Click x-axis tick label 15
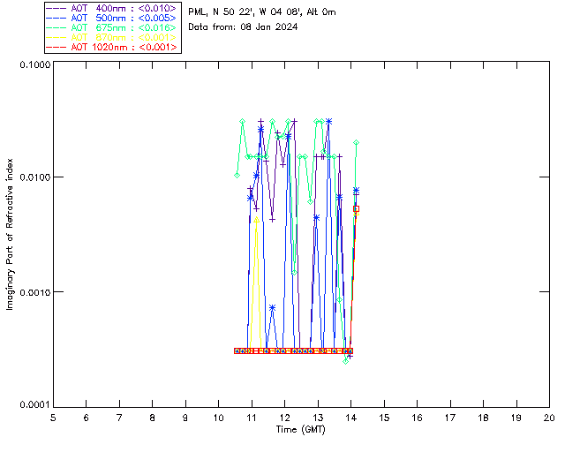Screen dimensions: 565x452 384,418
